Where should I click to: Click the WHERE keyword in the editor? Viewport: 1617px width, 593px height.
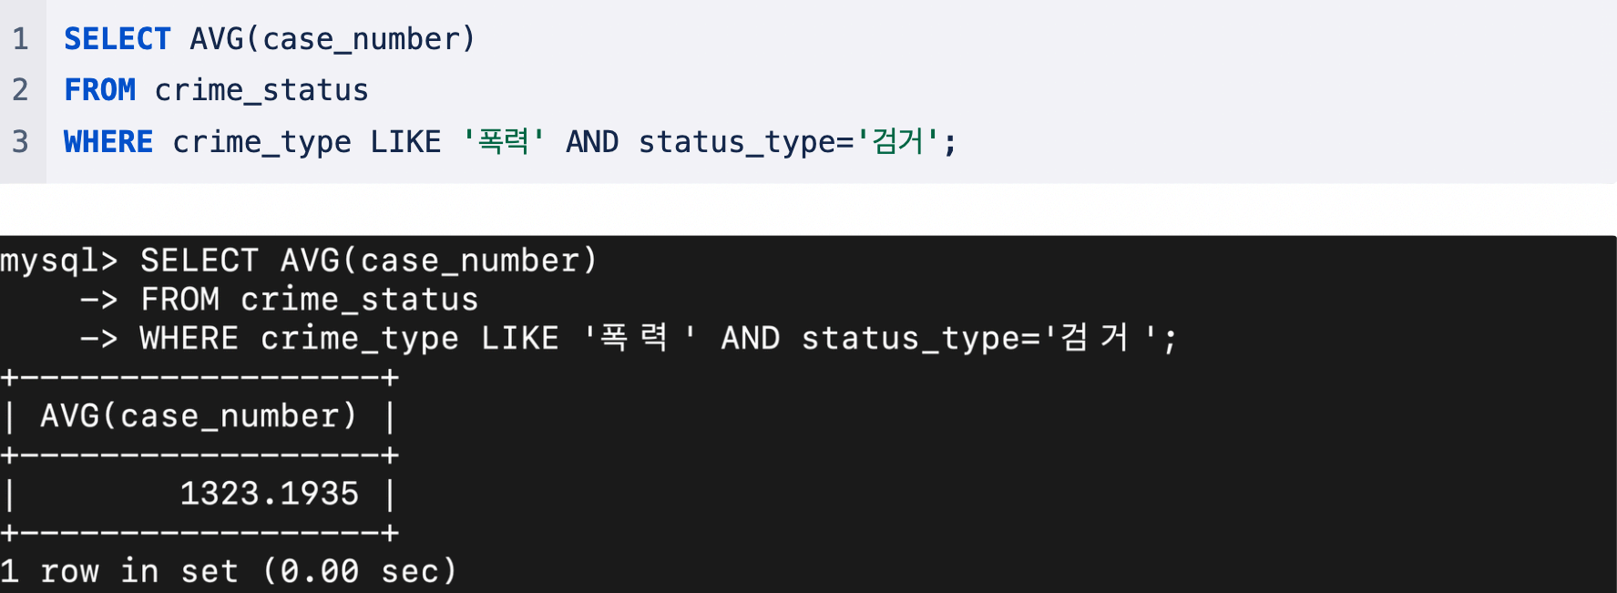(108, 142)
